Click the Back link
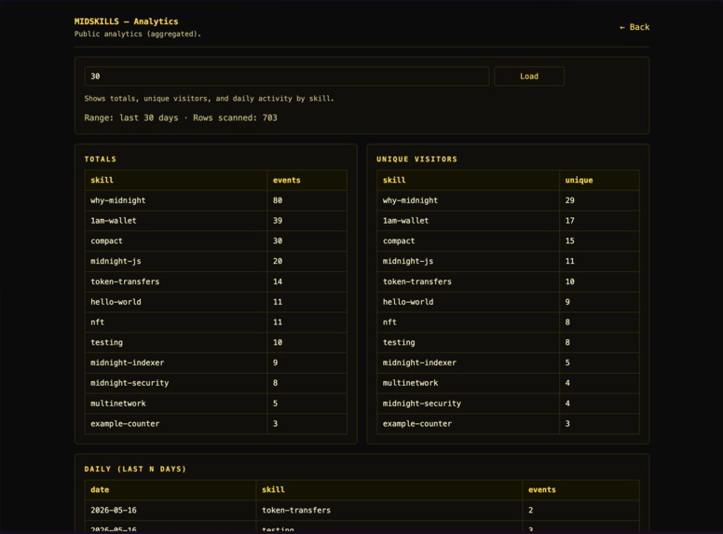 634,27
